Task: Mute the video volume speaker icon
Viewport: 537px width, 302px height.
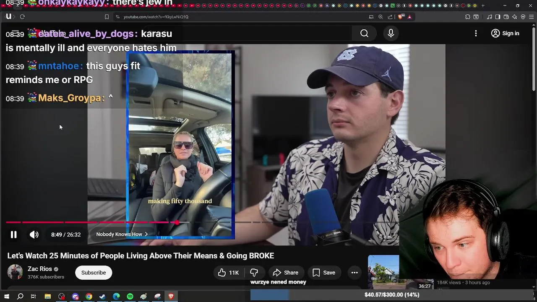Action: (34, 235)
